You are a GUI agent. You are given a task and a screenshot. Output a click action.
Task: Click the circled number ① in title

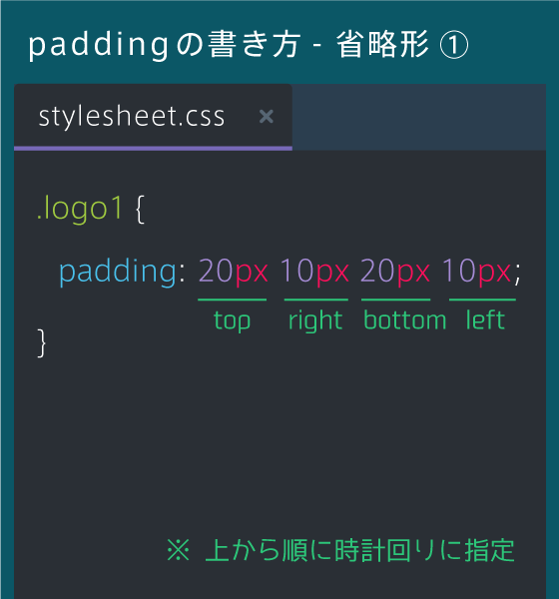(x=454, y=45)
